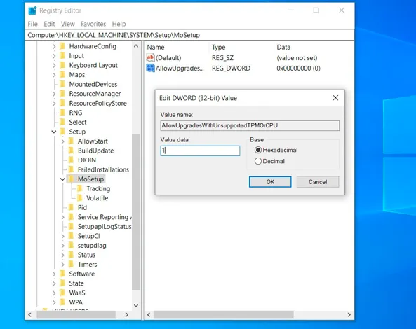This screenshot has height=329, width=416.
Task: Click the Timers folder icon
Action: [x=71, y=265]
